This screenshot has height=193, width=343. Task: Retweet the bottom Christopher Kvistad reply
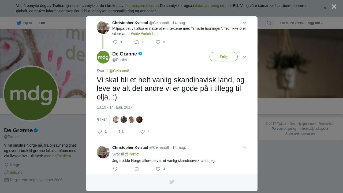tap(137, 169)
